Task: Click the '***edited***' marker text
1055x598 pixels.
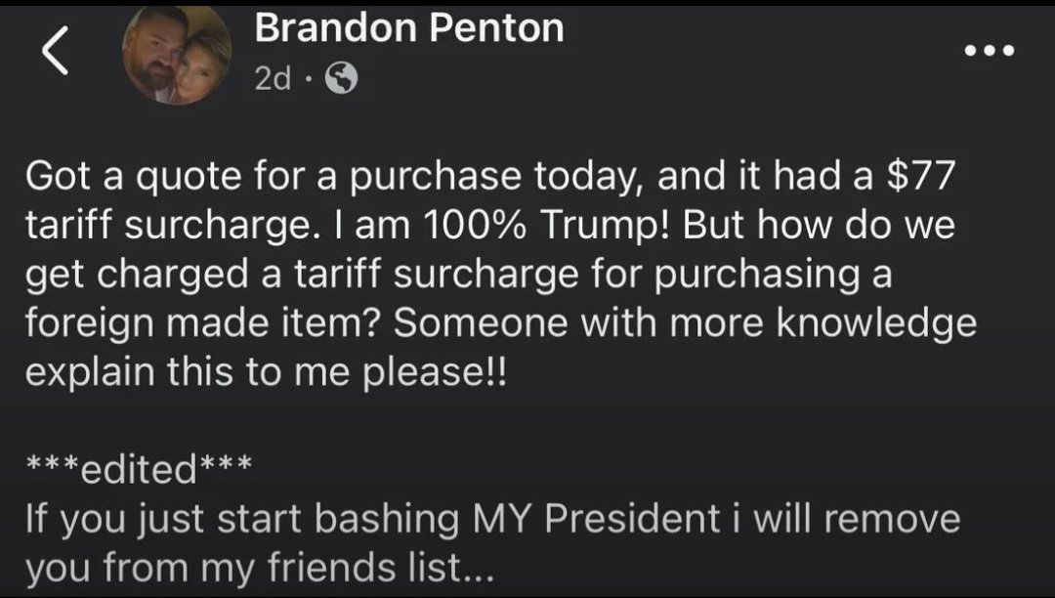Action: [x=140, y=469]
